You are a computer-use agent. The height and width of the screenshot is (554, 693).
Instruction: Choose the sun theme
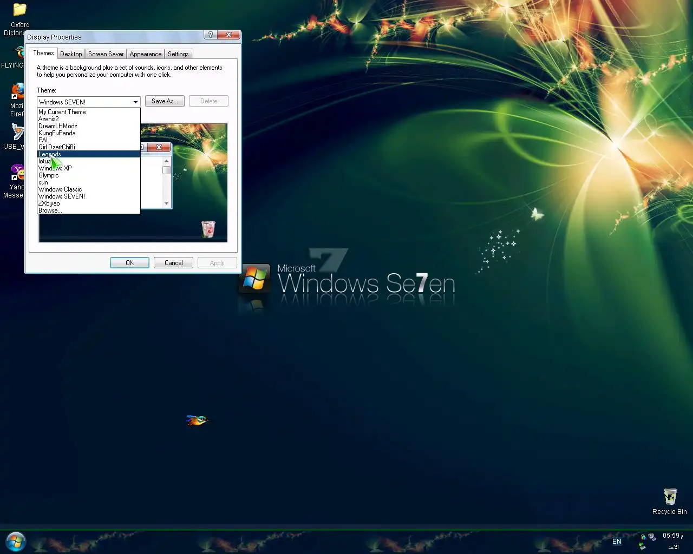[89, 182]
